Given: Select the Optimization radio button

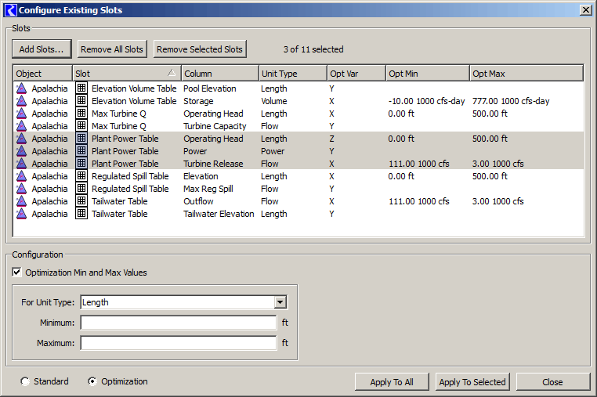Looking at the screenshot, I should 92,381.
